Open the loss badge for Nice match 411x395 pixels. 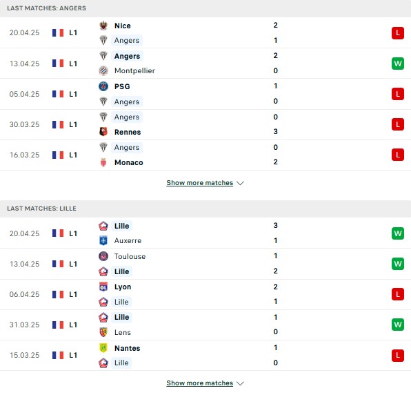(398, 33)
